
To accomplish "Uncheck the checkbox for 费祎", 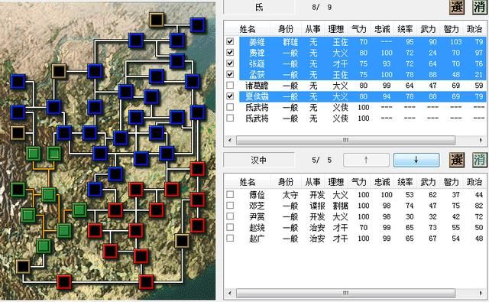I will [230, 52].
